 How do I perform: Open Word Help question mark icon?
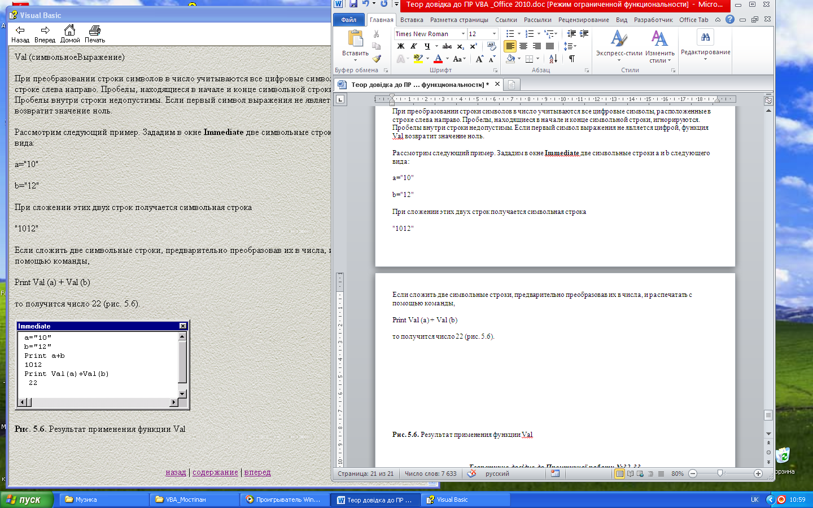[730, 19]
